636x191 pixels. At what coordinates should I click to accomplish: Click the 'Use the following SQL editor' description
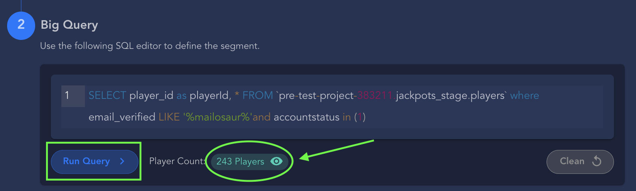click(150, 46)
